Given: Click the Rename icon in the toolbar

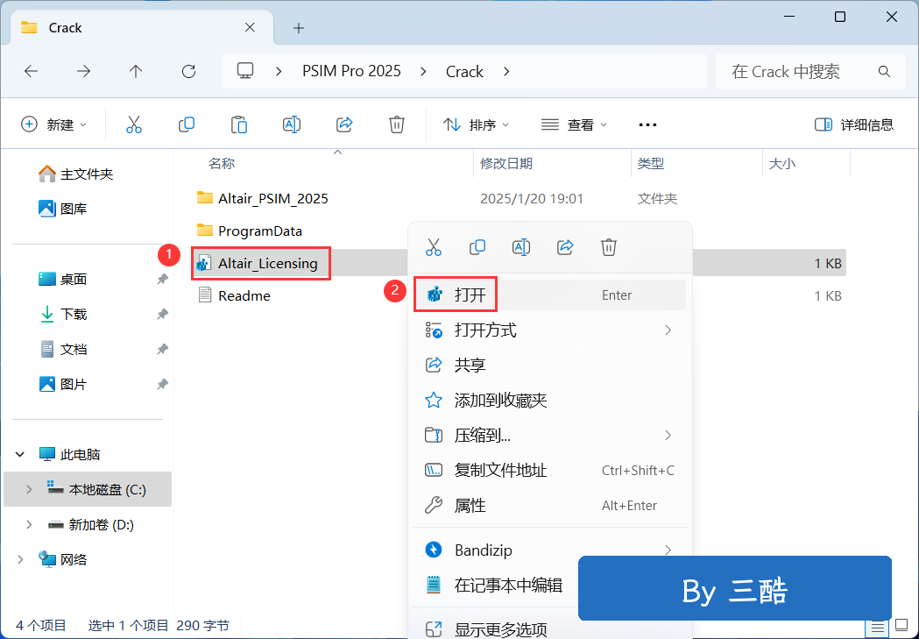Looking at the screenshot, I should [x=291, y=124].
